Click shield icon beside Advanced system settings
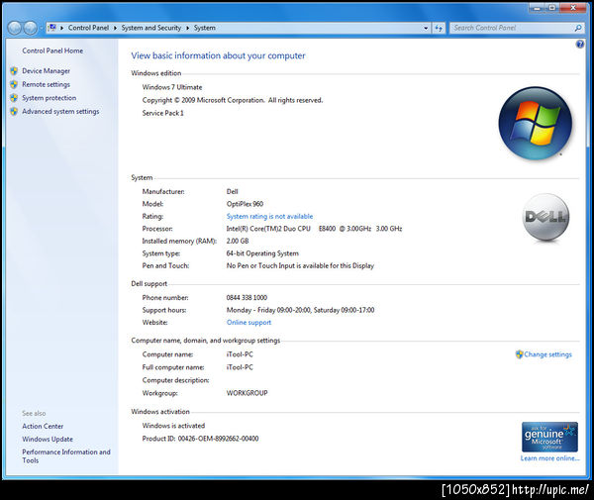 14,111
